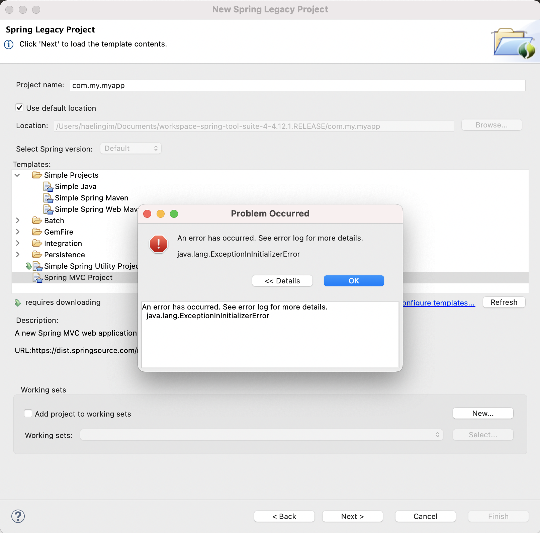Click the URL:https://dist.springsource.com text
This screenshot has height=533, width=540.
[x=76, y=350]
